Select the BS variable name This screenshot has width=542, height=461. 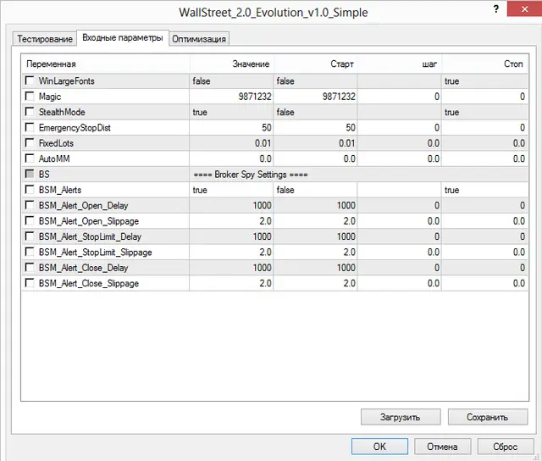tap(44, 175)
